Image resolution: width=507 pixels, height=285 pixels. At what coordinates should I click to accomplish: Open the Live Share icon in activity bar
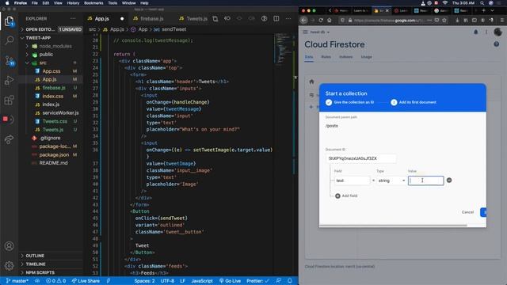9,139
